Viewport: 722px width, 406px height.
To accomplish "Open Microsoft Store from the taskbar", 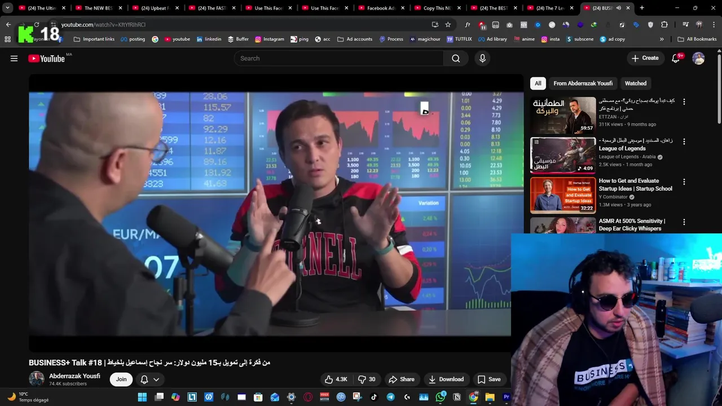I will coord(258,397).
